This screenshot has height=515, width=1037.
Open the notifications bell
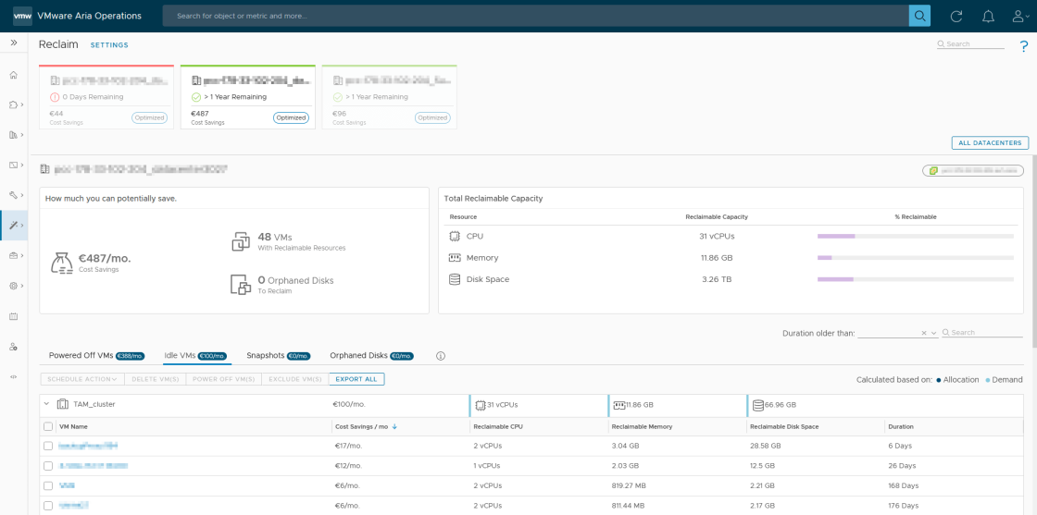pos(988,17)
